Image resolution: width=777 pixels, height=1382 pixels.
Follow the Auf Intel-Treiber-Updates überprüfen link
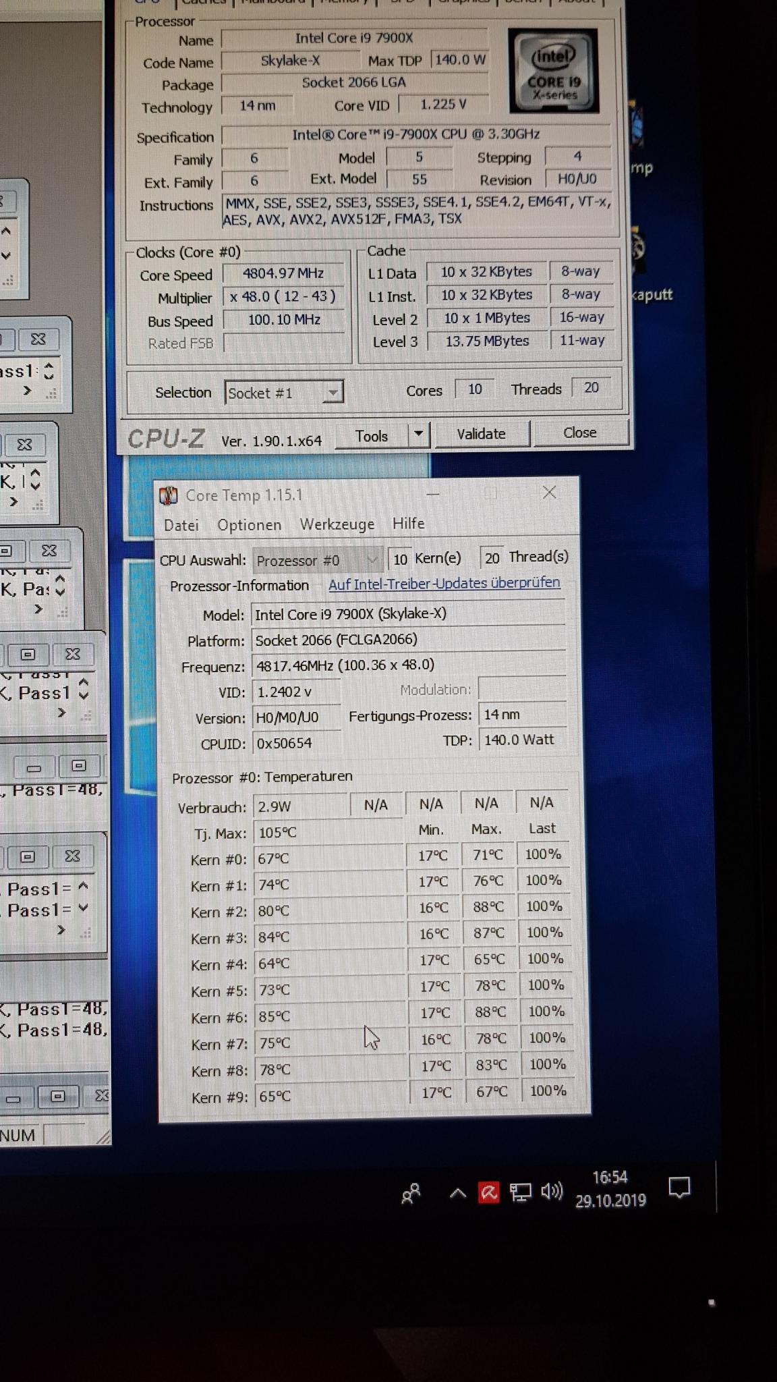point(444,583)
